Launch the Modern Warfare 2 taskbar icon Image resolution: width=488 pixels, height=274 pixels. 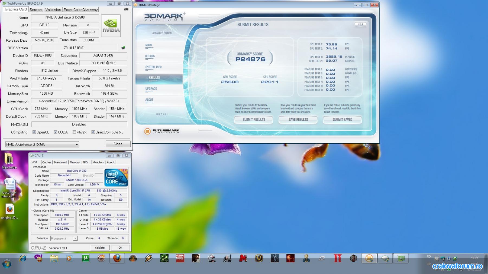click(164, 259)
